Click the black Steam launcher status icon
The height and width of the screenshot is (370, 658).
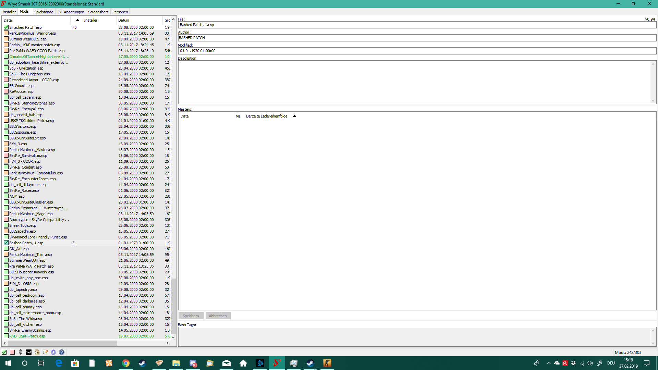click(29, 352)
